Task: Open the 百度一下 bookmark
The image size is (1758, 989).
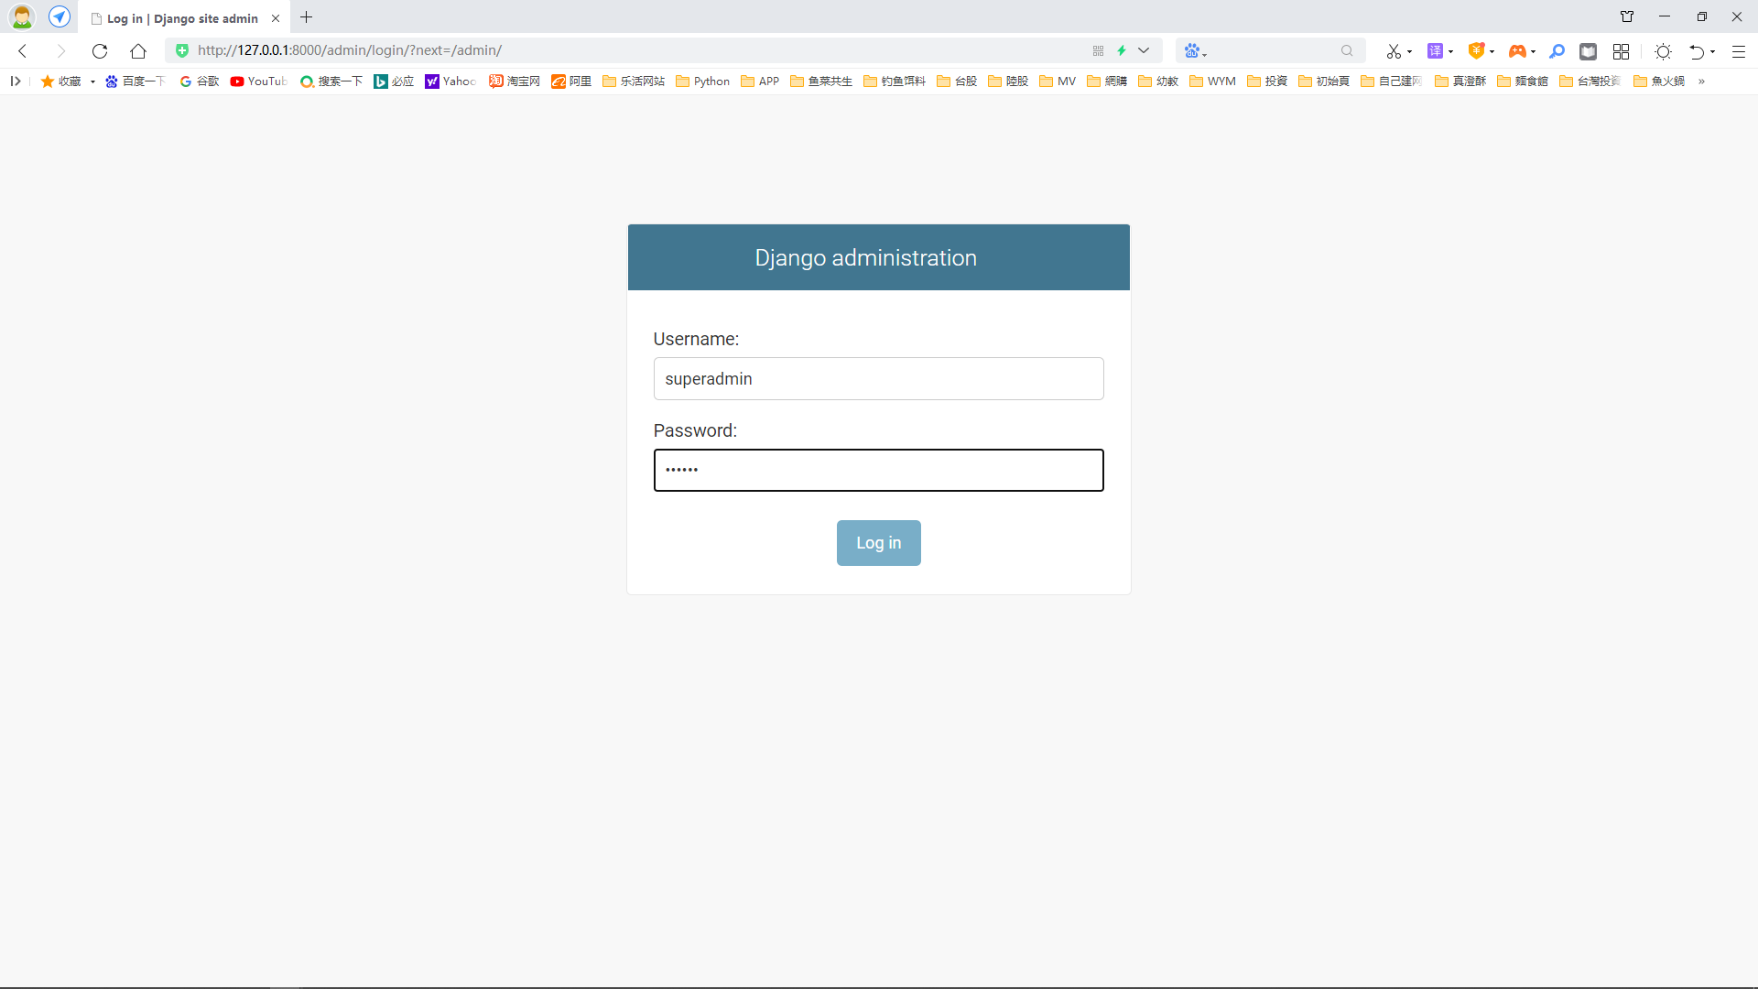Action: [x=135, y=82]
